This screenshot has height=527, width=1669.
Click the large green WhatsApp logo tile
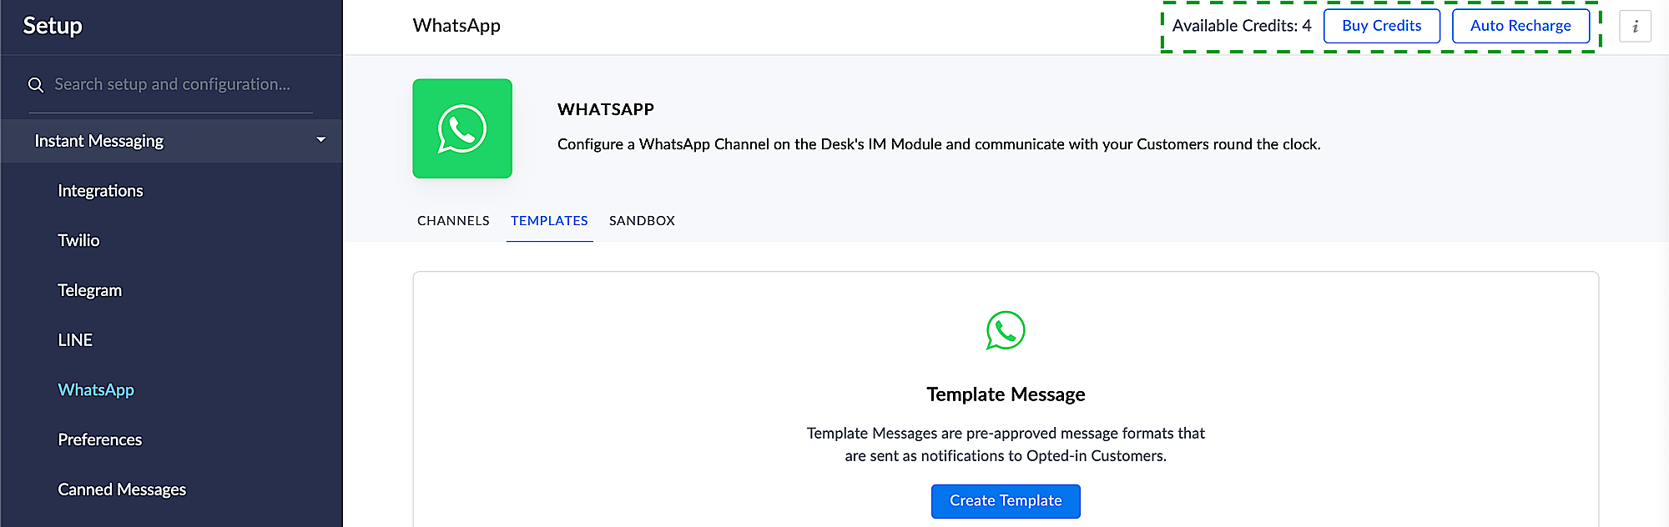(462, 128)
